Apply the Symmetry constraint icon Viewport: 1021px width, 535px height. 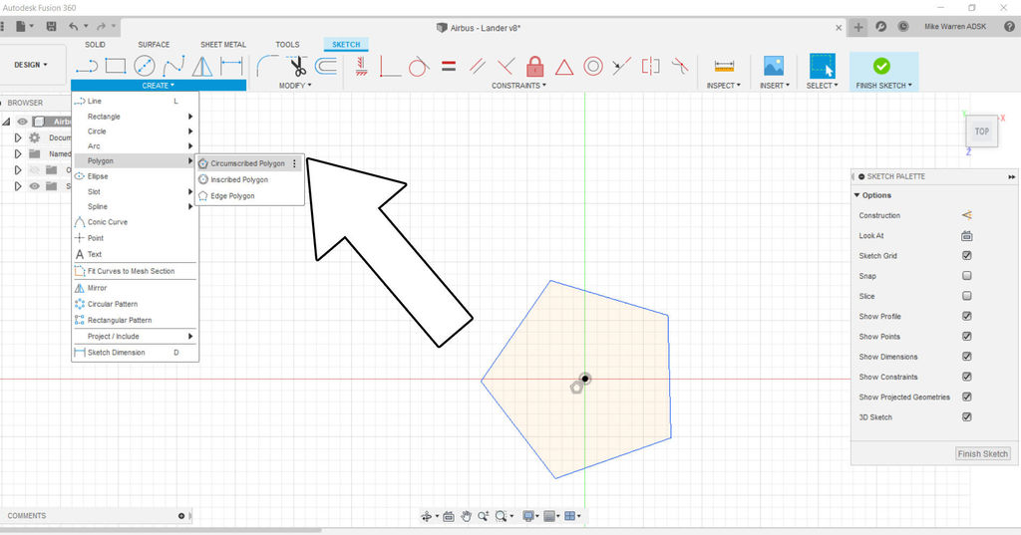click(x=650, y=66)
